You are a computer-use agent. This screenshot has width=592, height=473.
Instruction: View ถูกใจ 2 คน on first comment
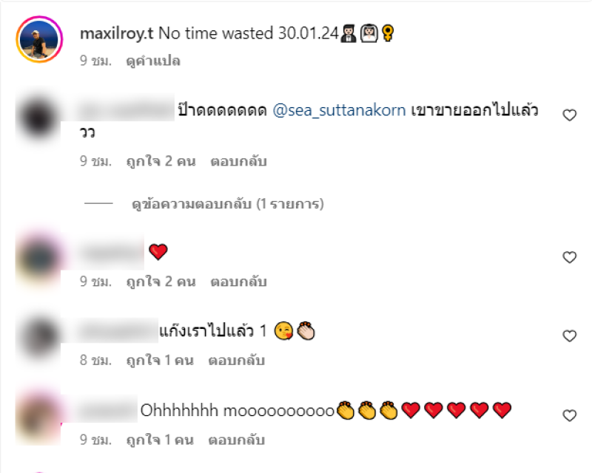pyautogui.click(x=161, y=161)
